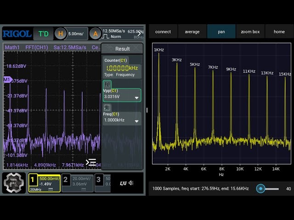
Task: Select the M1 math channel marker
Action: click(x=8, y=80)
